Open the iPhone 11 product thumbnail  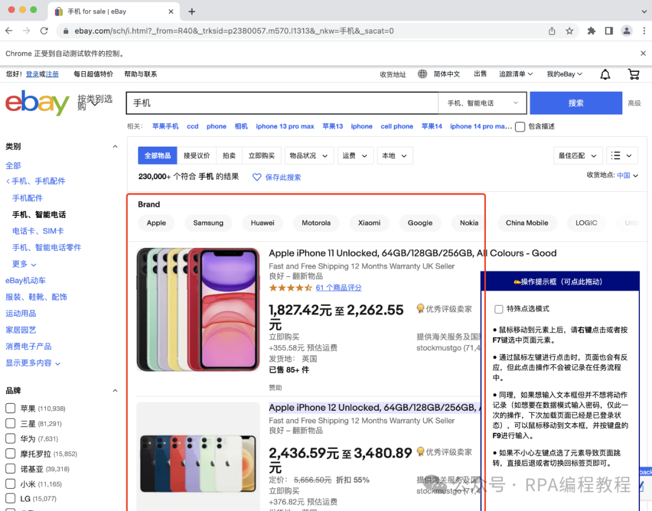click(x=199, y=309)
